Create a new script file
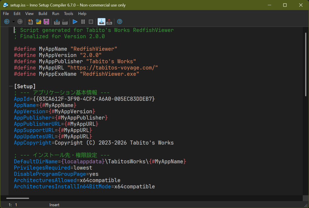The height and width of the screenshot is (208, 309). click(30, 22)
